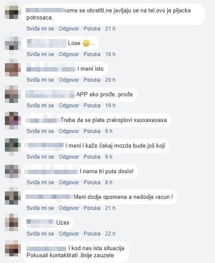Reply to "I nama tri puta doslo!"
The height and width of the screenshot is (263, 215).
(x=69, y=182)
